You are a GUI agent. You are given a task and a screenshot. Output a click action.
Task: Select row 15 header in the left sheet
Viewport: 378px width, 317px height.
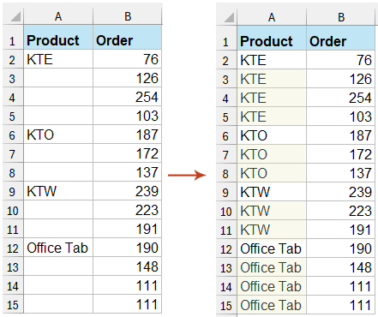point(13,304)
